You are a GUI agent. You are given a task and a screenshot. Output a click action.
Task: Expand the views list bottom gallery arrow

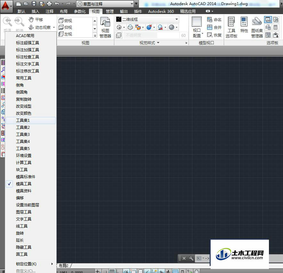tap(95, 36)
